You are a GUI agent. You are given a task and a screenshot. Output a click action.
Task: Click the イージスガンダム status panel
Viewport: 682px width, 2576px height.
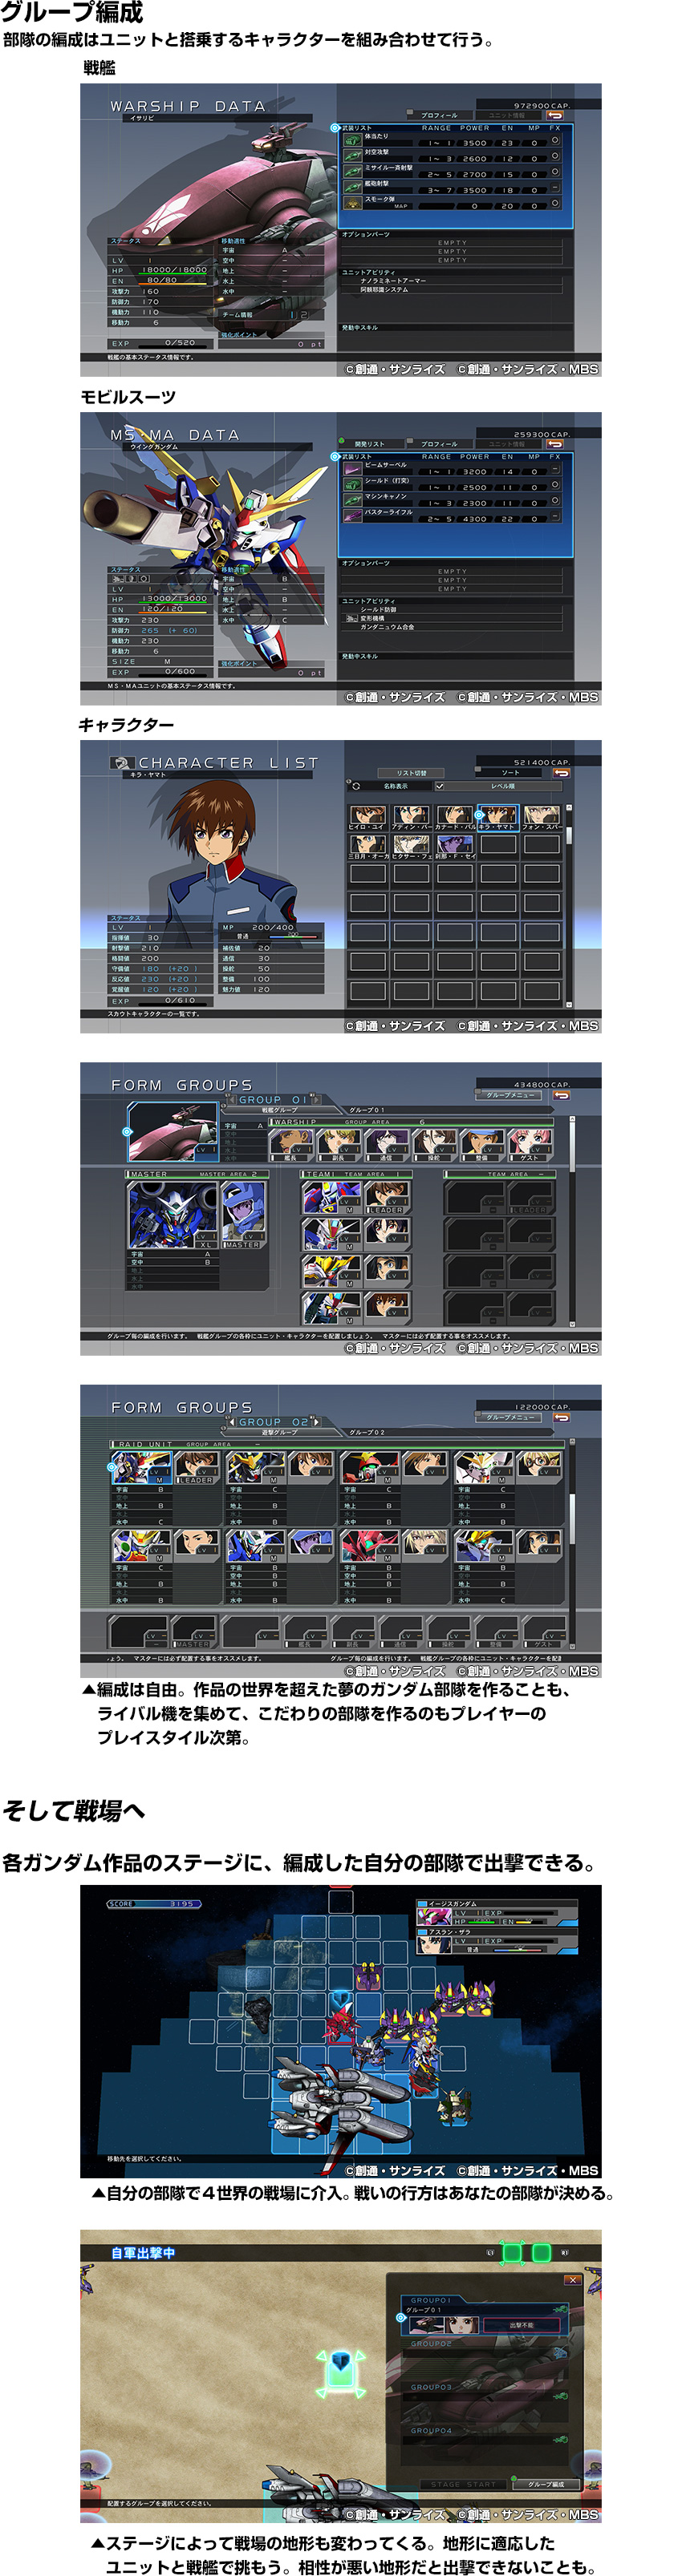(497, 1913)
